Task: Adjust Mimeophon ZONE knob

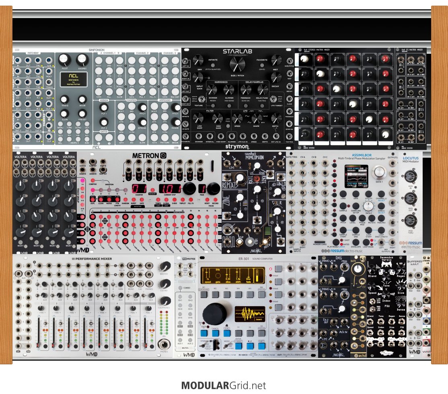Action: pos(240,197)
